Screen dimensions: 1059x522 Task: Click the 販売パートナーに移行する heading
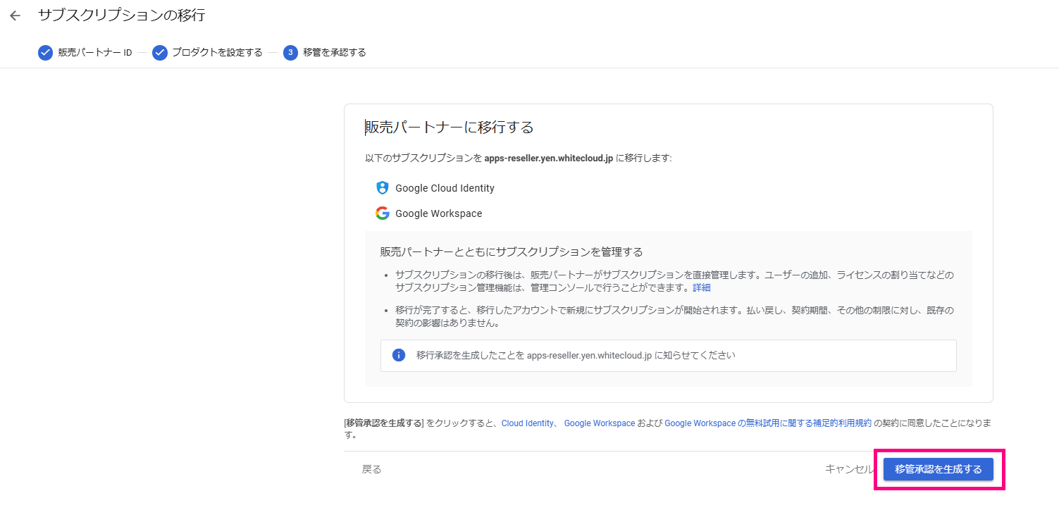coord(450,128)
